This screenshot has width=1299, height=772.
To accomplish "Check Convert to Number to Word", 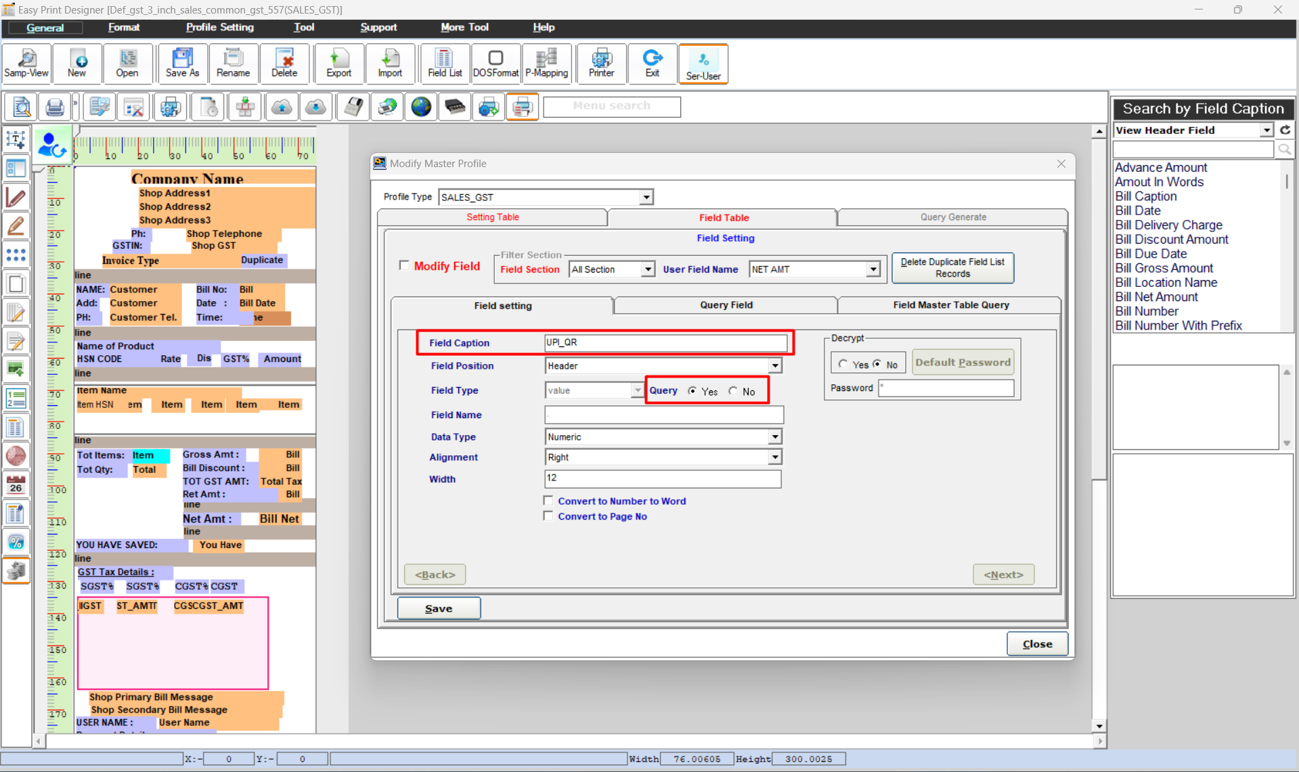I will [x=548, y=501].
